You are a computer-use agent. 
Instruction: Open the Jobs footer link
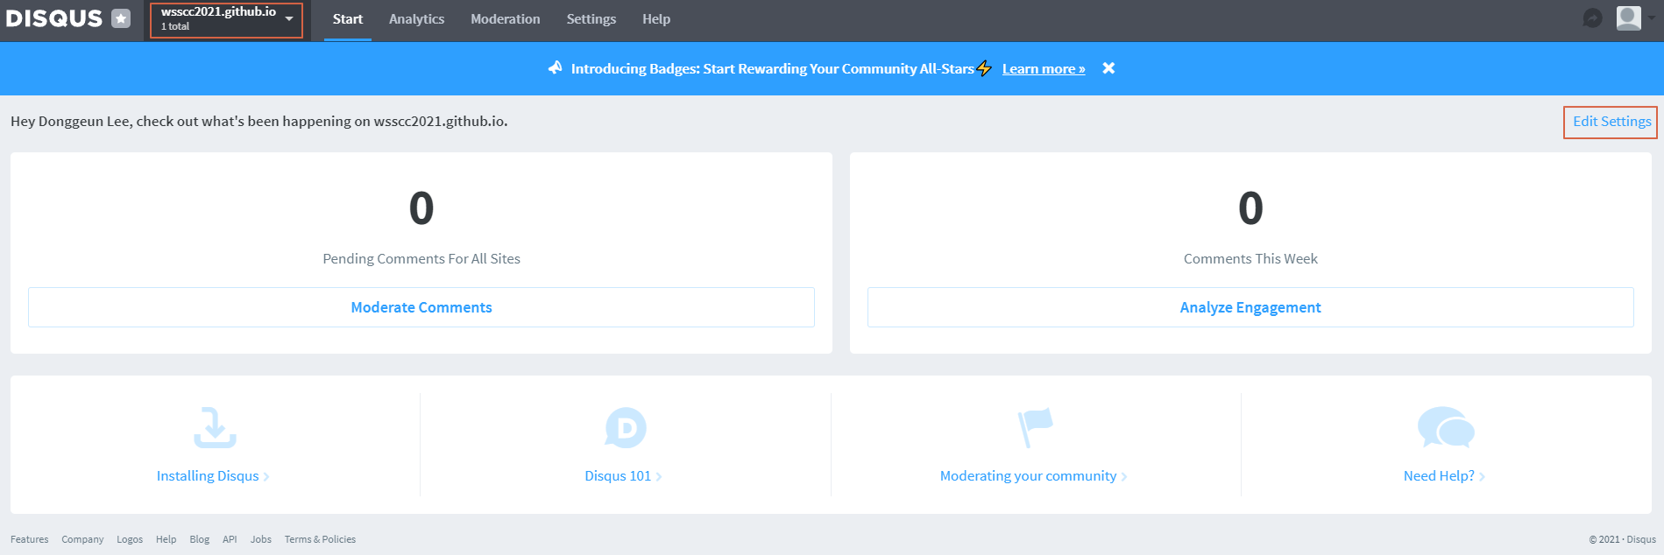(x=261, y=539)
